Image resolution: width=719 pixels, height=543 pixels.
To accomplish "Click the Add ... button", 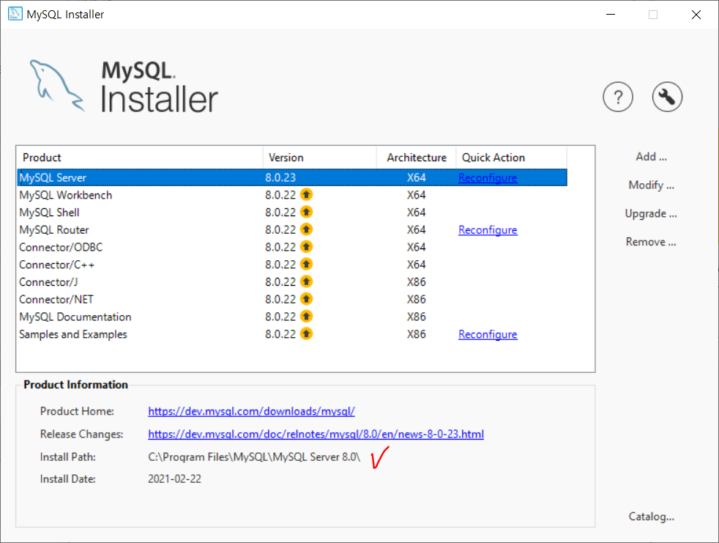I will coord(651,157).
